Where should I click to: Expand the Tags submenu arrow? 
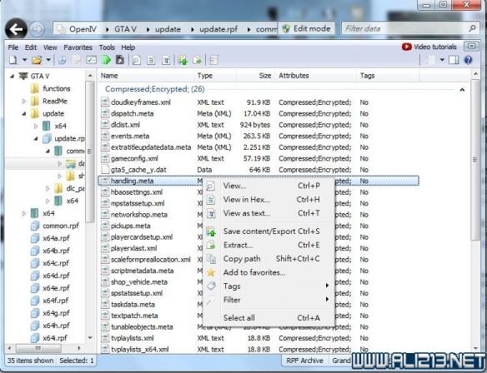[327, 286]
